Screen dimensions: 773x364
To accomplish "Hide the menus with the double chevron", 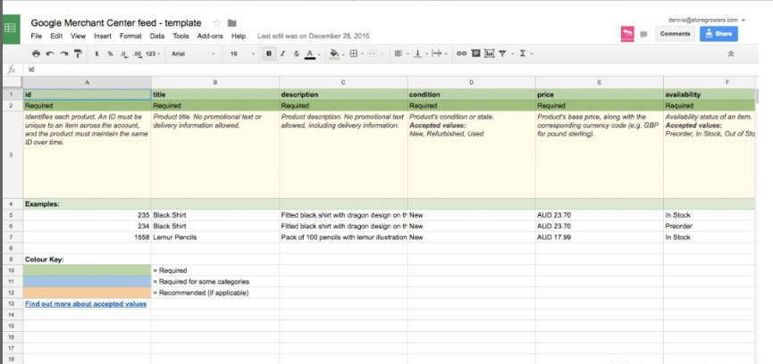I will click(x=731, y=54).
